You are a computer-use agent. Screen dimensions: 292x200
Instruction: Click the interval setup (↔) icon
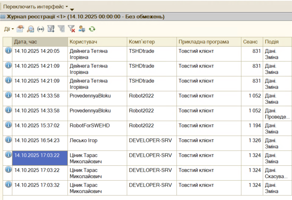pyautogui.click(x=41, y=29)
